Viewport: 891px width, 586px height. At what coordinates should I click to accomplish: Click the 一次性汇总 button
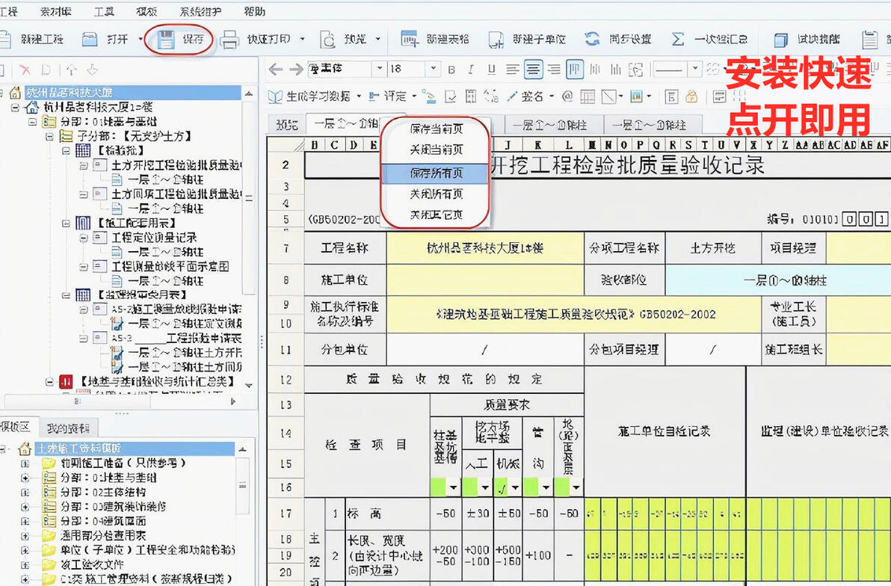(x=709, y=39)
